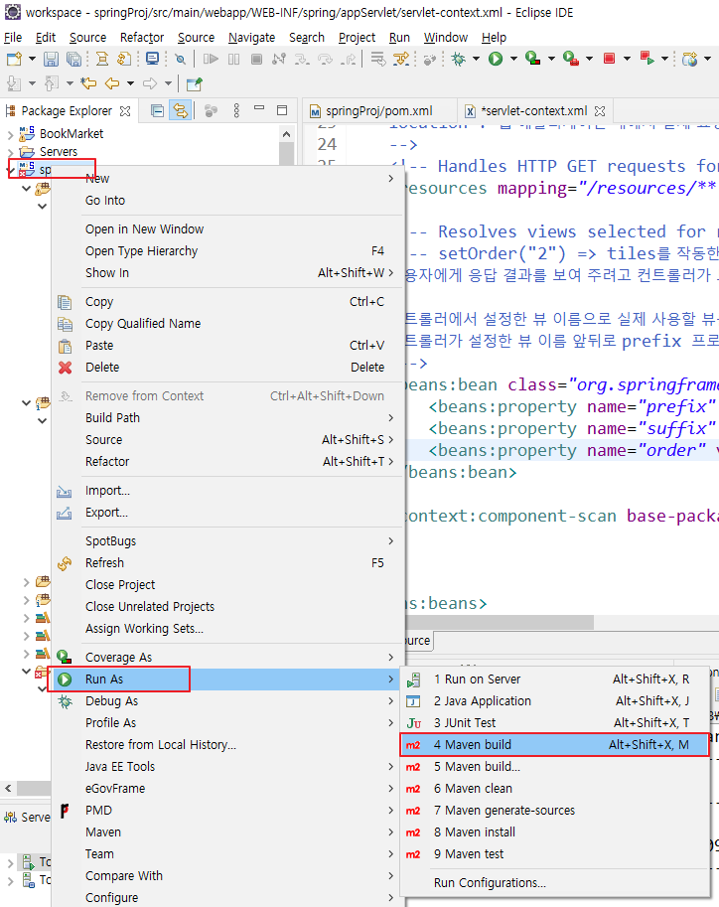
Task: Click Run As in context menu
Action: pos(226,680)
